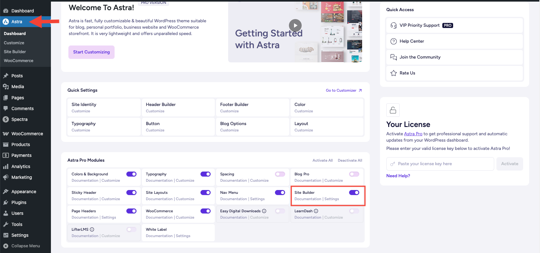This screenshot has height=253, width=540.
Task: Click Deactivate All modules link
Action: coord(350,160)
